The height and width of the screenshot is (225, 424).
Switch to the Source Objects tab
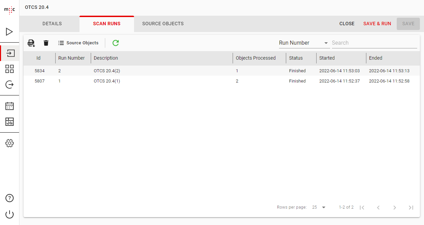point(163,24)
